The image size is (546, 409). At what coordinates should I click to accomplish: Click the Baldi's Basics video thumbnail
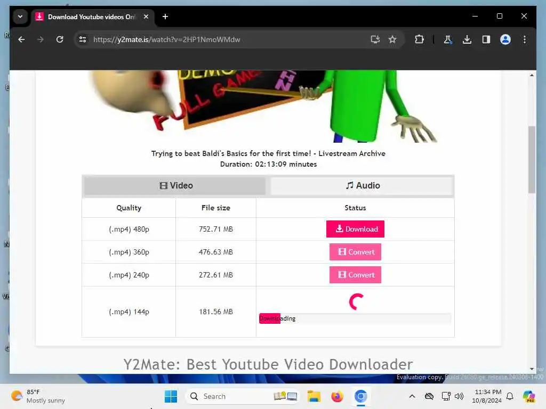(x=263, y=106)
